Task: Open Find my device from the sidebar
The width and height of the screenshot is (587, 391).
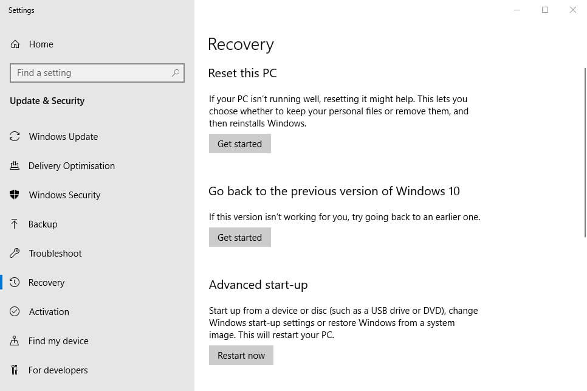Action: point(57,341)
